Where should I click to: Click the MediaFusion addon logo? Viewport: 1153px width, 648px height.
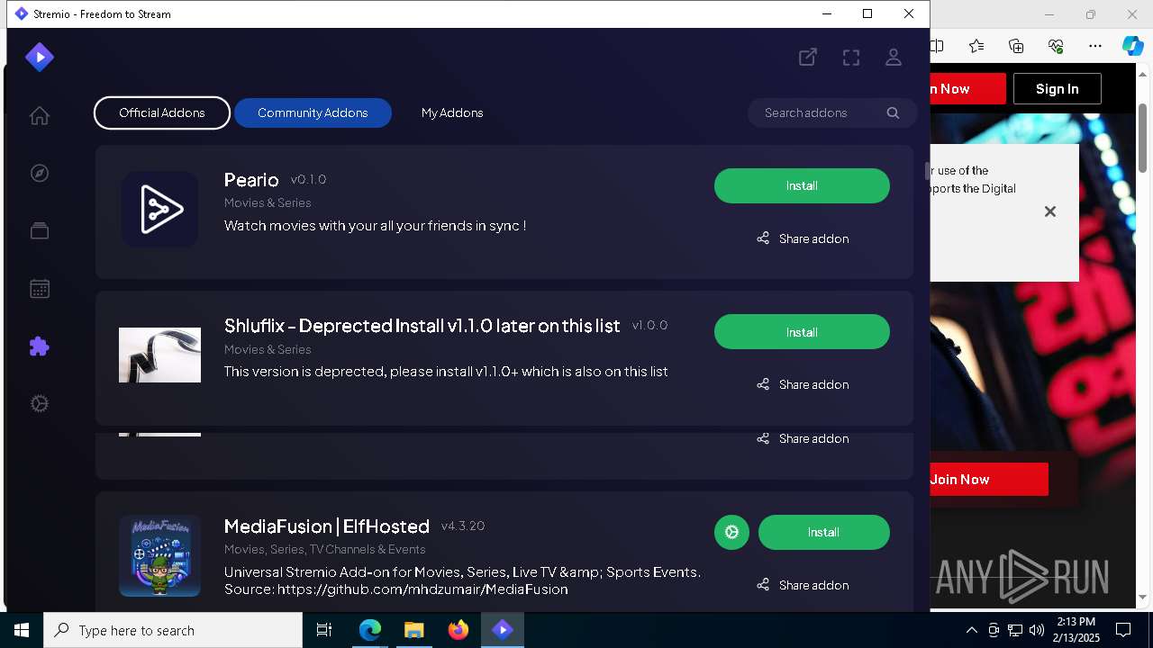tap(159, 555)
